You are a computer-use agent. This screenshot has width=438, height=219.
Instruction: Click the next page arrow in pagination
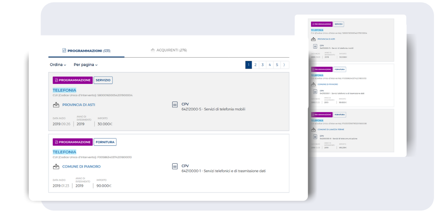[x=285, y=65]
